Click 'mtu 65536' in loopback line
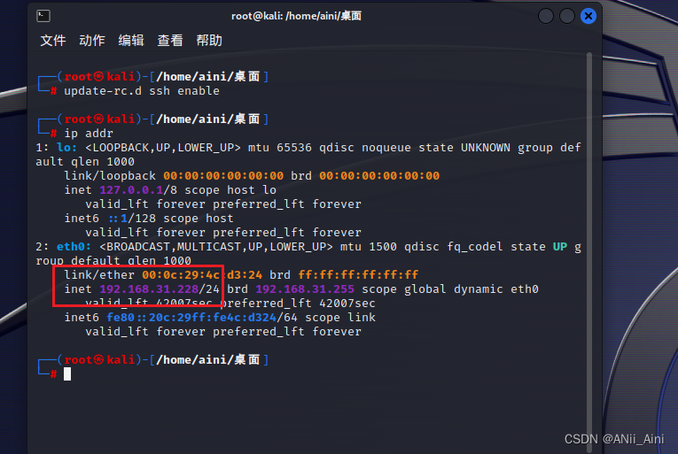Screen dimensions: 678x454 coord(280,148)
